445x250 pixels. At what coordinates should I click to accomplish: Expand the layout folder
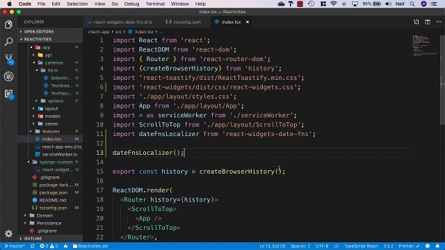tap(50, 108)
